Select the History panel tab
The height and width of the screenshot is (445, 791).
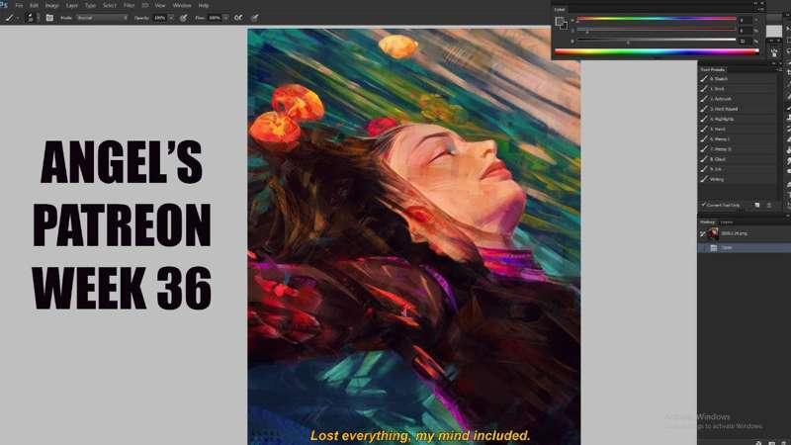707,222
